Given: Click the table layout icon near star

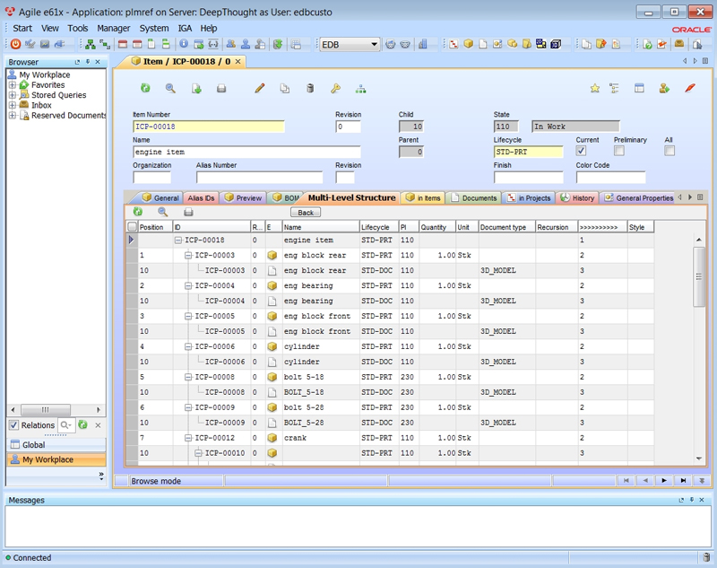Looking at the screenshot, I should tap(639, 88).
